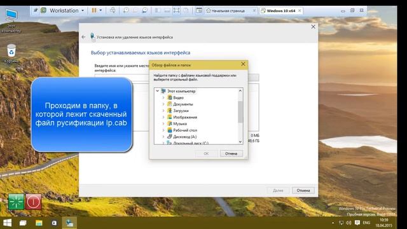Screen dimensions: 407x229
Task: Switch to the Начальная страница tab
Action: point(228,11)
